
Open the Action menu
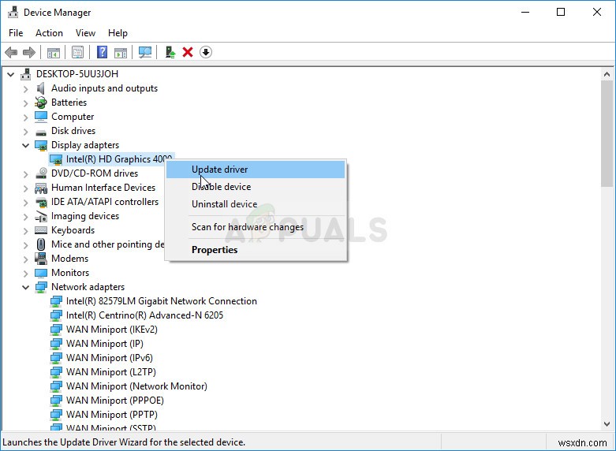coord(49,33)
